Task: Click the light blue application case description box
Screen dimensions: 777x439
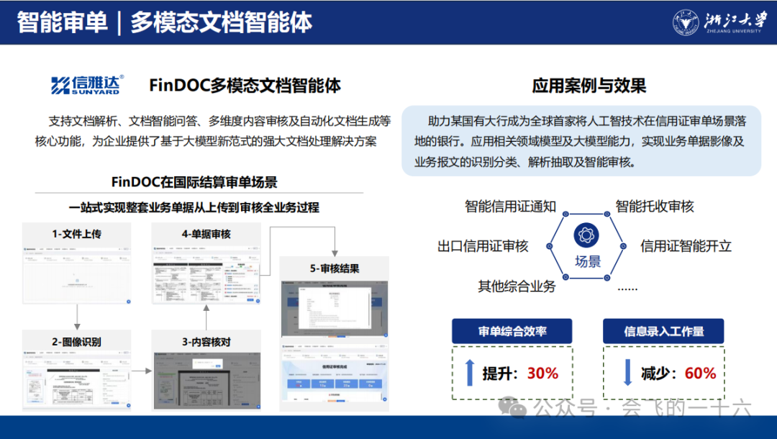Action: 581,141
